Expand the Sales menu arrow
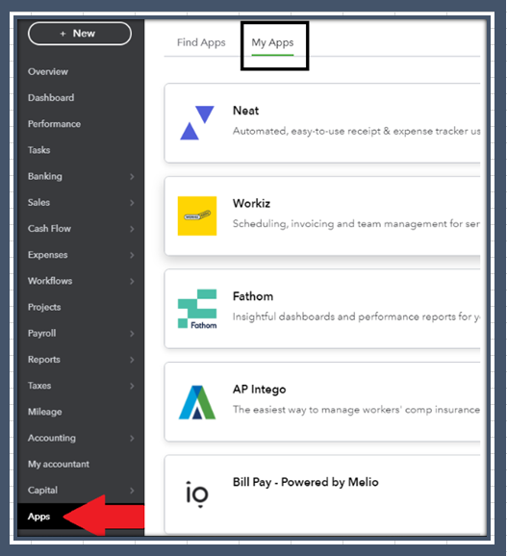Viewport: 507px width, 556px height. click(132, 202)
